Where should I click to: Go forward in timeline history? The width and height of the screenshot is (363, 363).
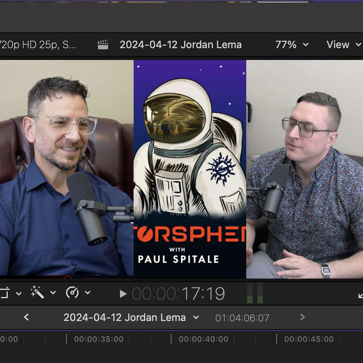[302, 317]
